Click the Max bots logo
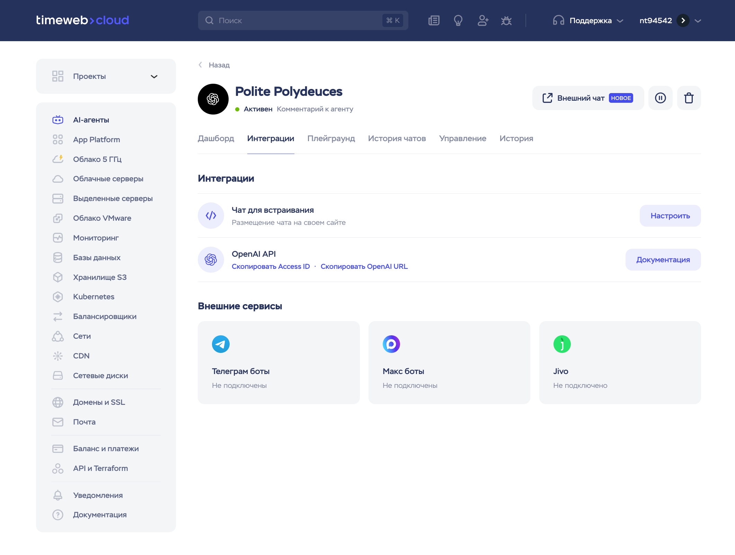This screenshot has height=555, width=735. tap(391, 344)
